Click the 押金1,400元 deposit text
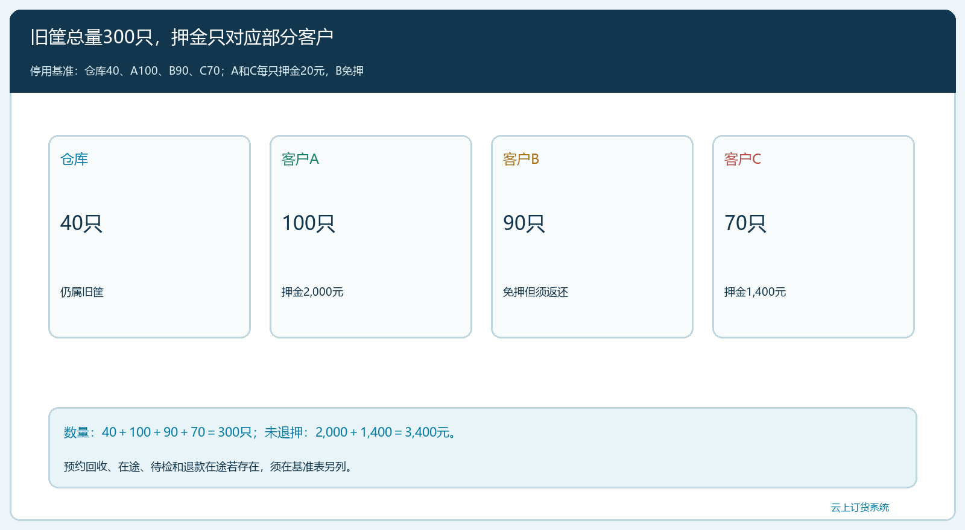Viewport: 965px width, 530px height. (755, 292)
